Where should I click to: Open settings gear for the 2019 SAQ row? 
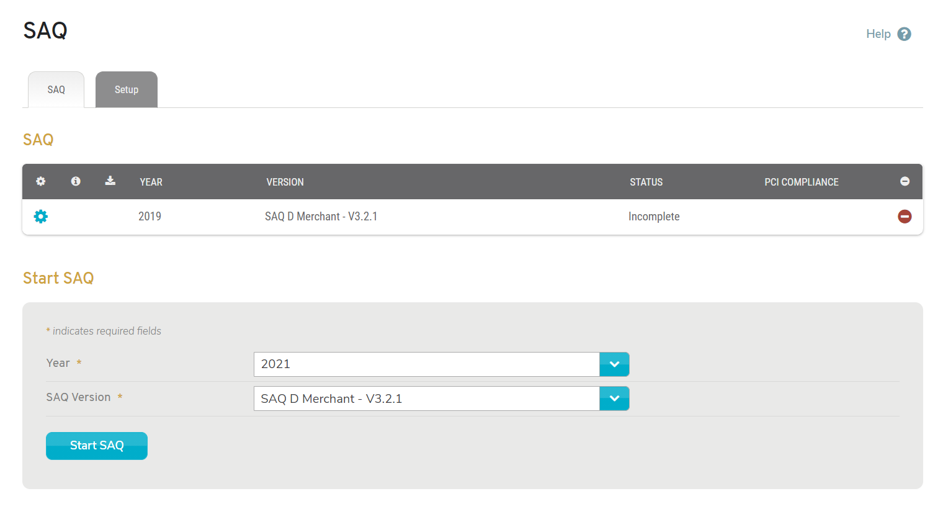(x=41, y=217)
